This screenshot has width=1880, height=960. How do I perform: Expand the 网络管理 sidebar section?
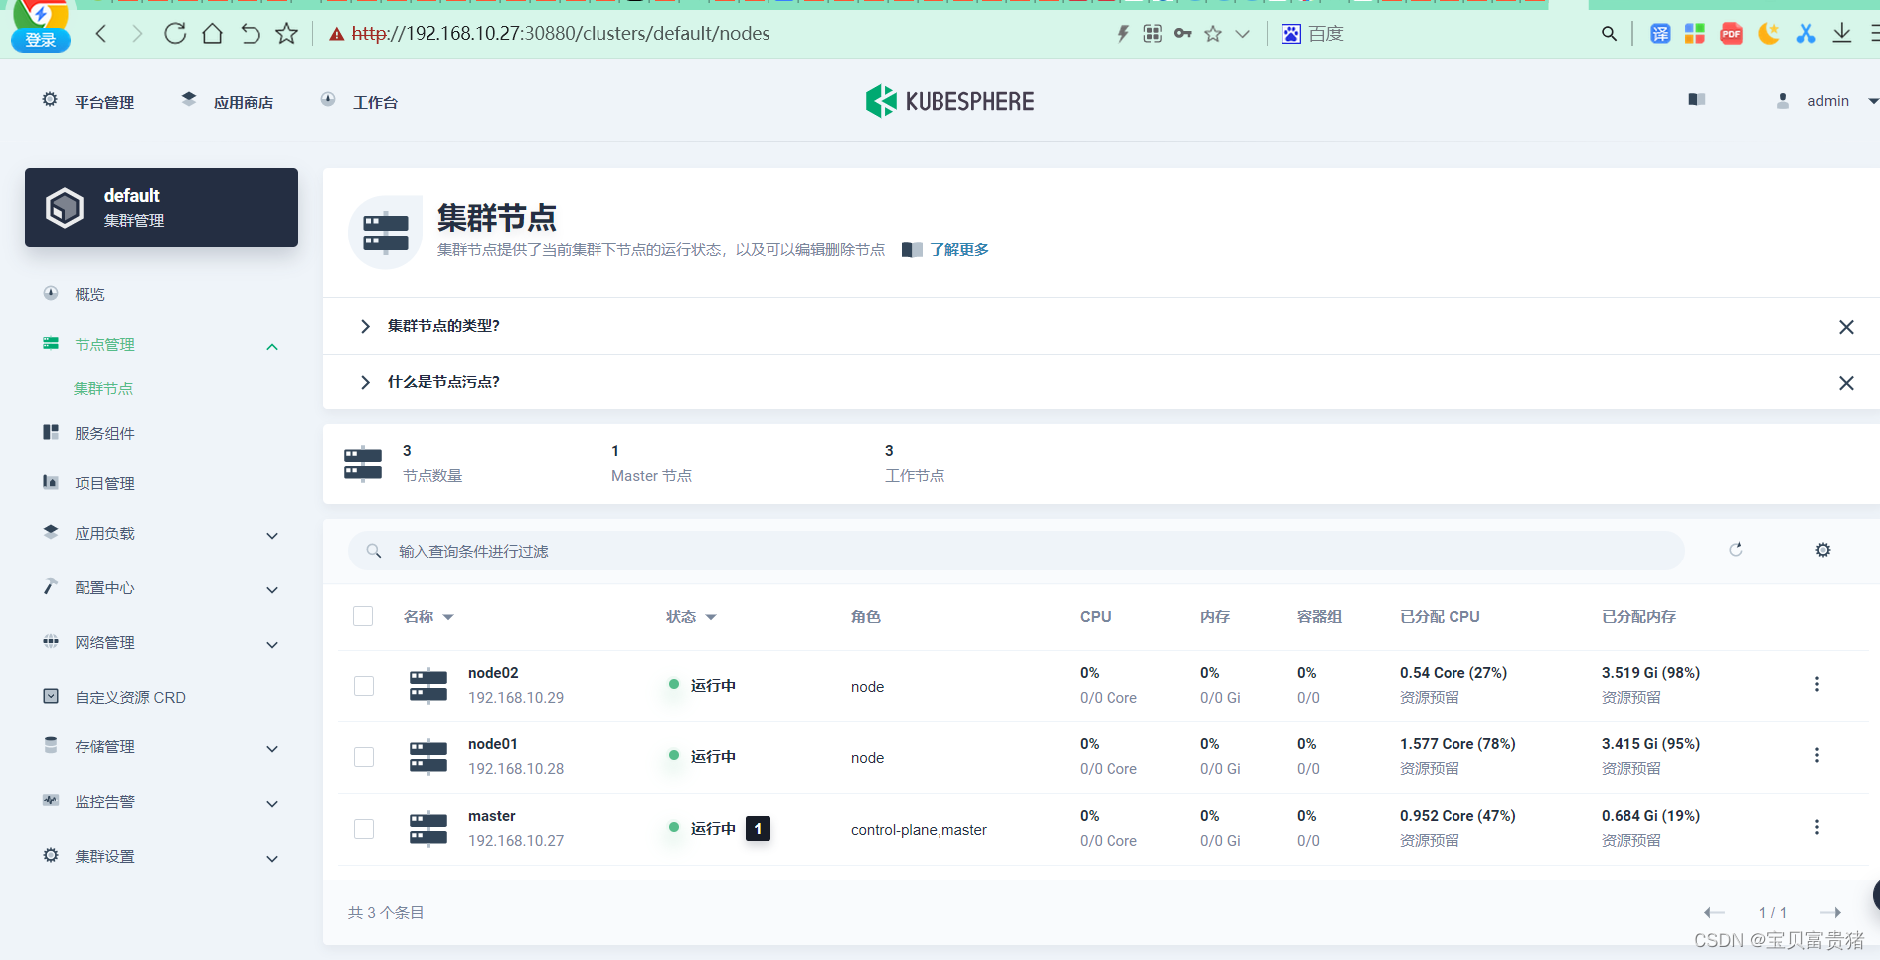[x=272, y=644]
